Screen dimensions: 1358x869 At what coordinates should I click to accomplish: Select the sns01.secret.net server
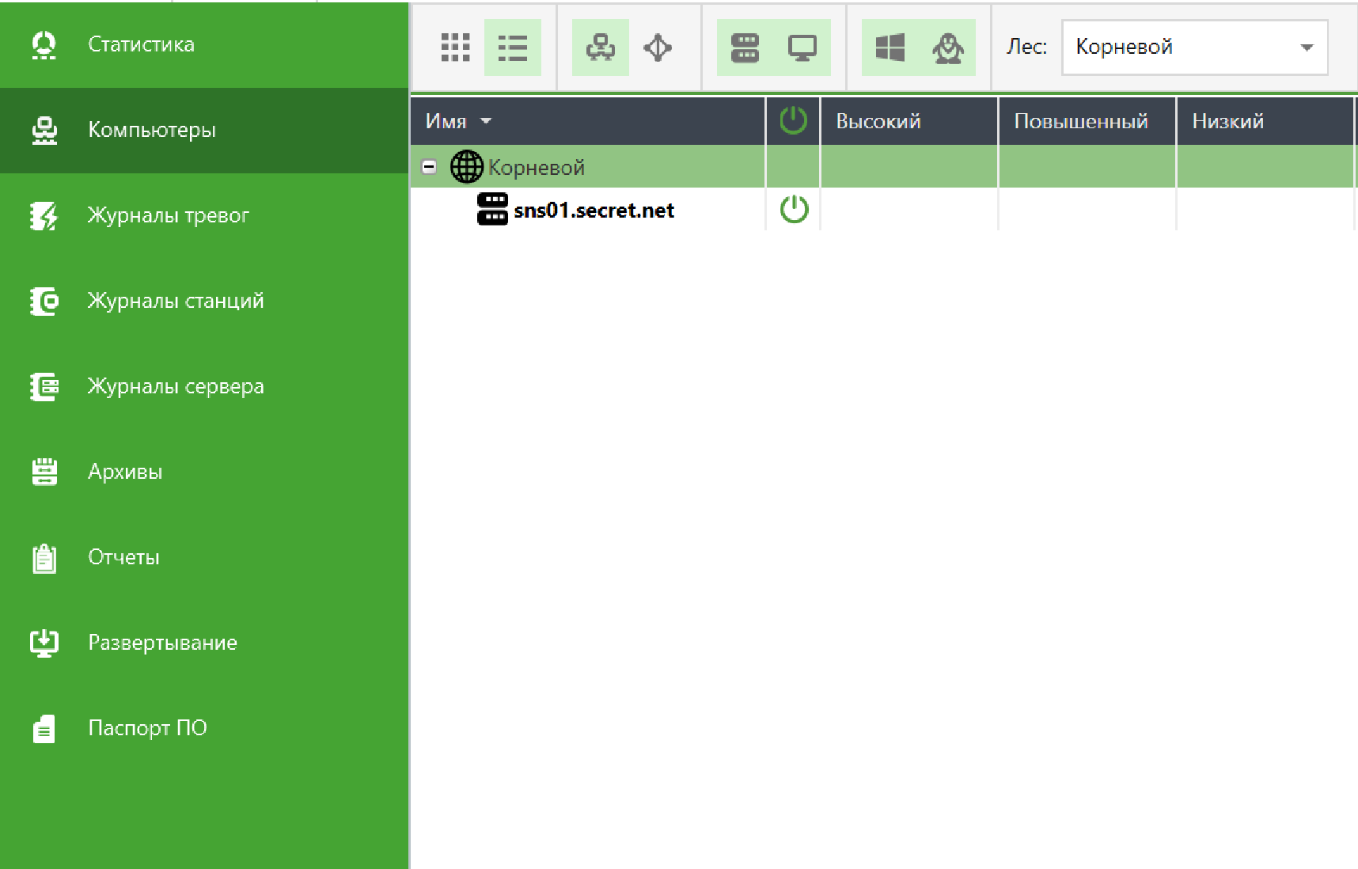pos(594,211)
